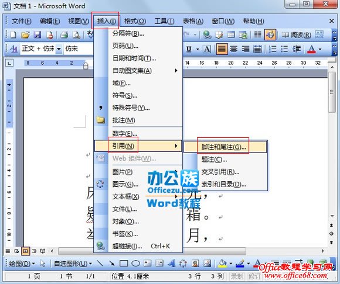Click the Insert Clip Art icon
This screenshot has height=284, width=340.
(195, 264)
